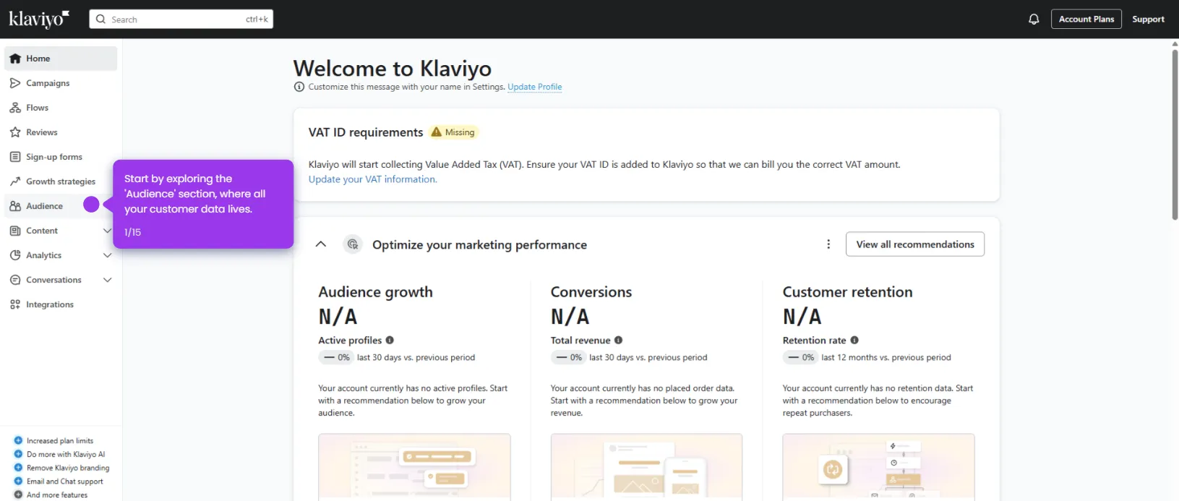Click the Sign-up forms icon

(15, 157)
